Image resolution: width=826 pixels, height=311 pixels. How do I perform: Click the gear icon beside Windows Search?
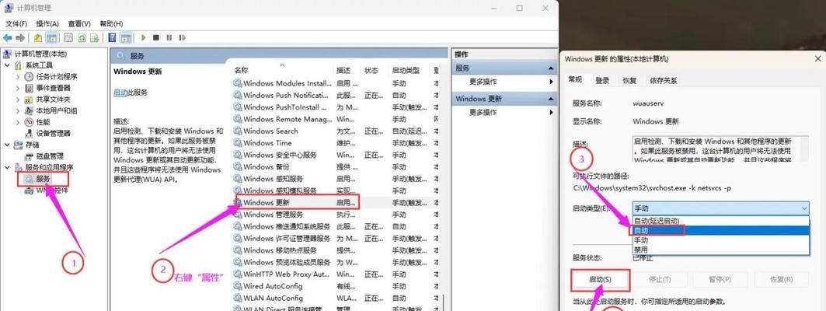tap(238, 131)
